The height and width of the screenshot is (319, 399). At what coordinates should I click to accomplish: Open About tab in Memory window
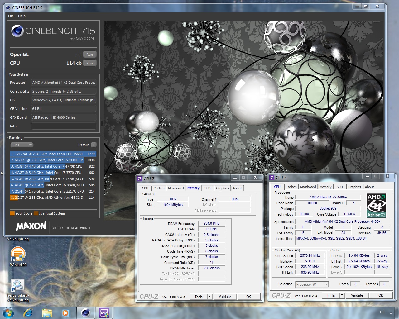tap(237, 188)
